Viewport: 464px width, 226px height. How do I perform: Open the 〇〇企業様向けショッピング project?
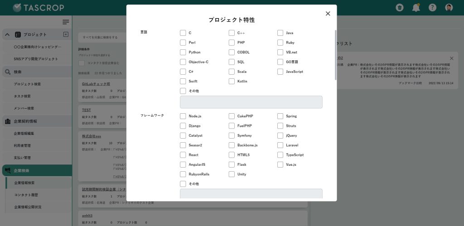tap(38, 47)
